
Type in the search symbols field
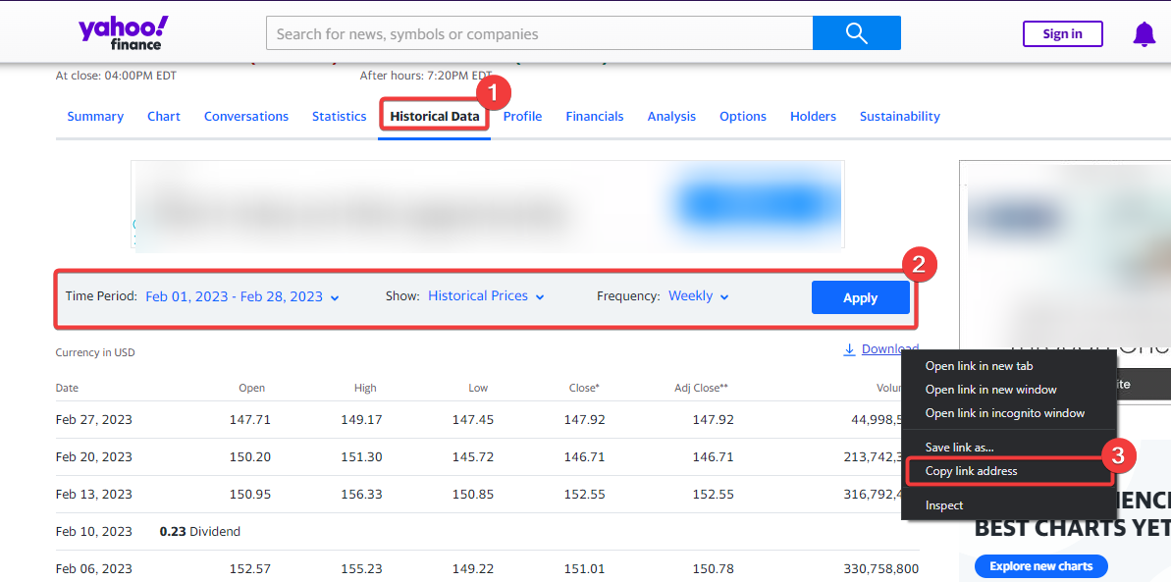pos(539,33)
